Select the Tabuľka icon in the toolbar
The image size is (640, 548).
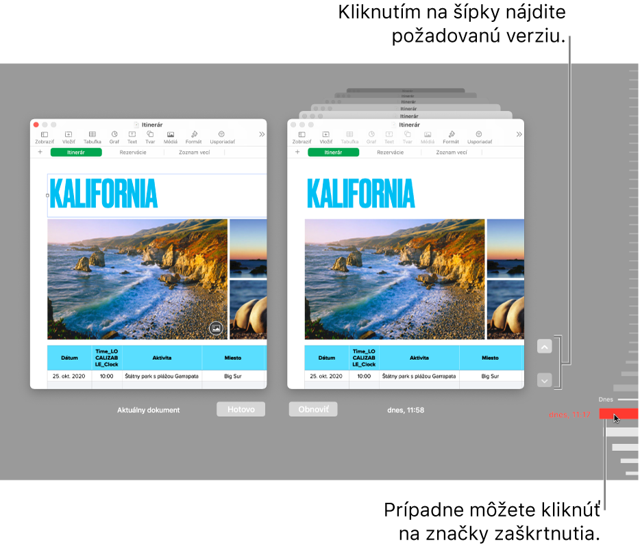pyautogui.click(x=91, y=135)
